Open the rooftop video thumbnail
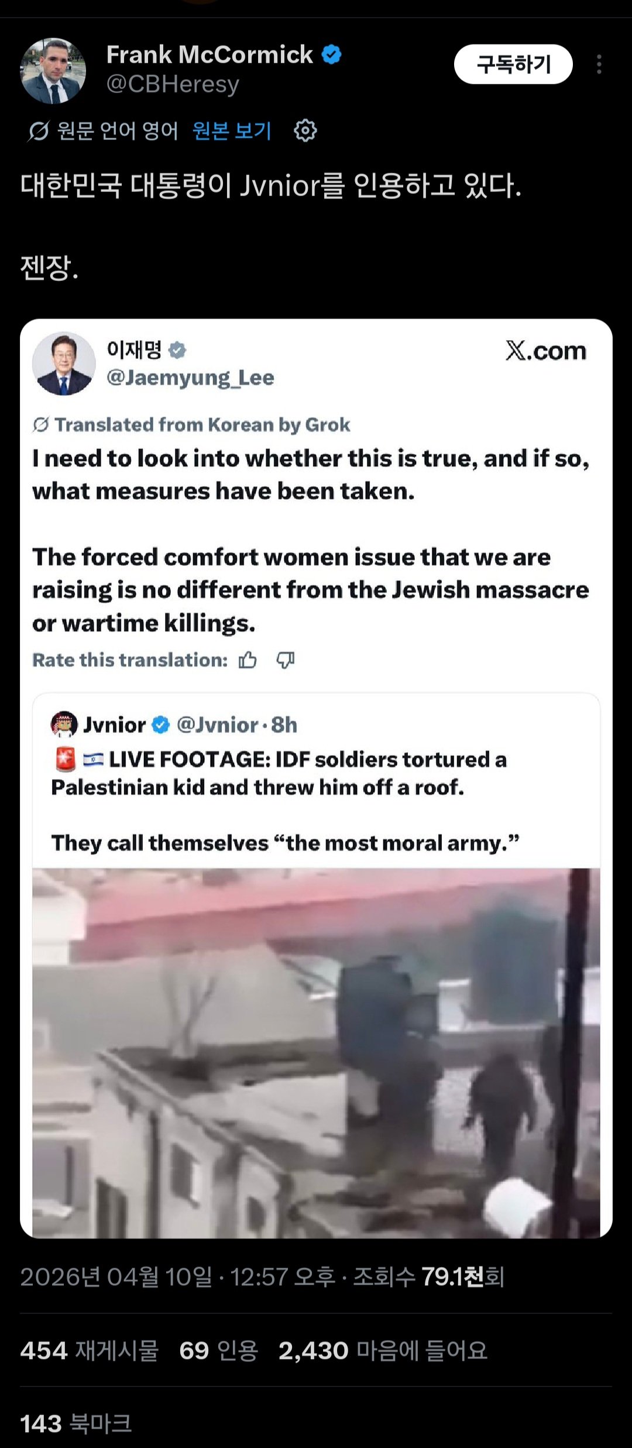The height and width of the screenshot is (1448, 632). pyautogui.click(x=316, y=1052)
